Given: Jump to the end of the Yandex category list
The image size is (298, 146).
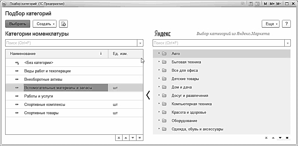Looking at the screenshot, I should click(287, 138).
